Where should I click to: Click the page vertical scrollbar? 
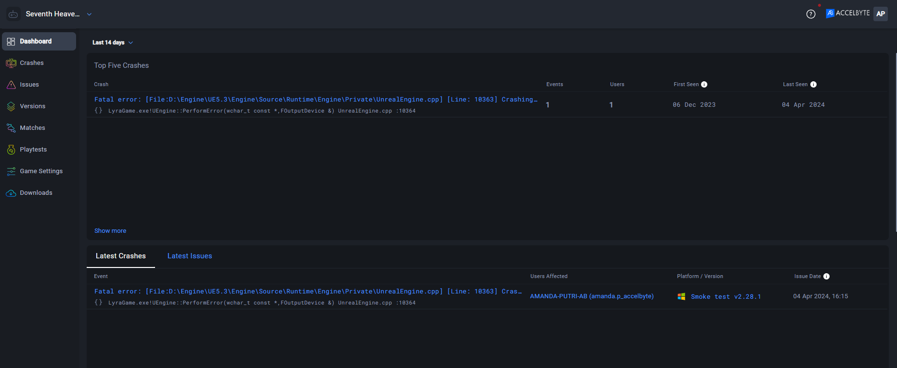pos(896,142)
